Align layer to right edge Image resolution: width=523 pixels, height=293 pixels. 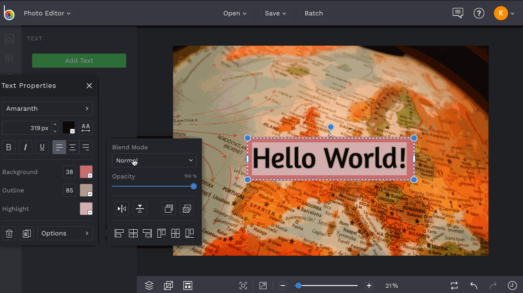(x=147, y=233)
